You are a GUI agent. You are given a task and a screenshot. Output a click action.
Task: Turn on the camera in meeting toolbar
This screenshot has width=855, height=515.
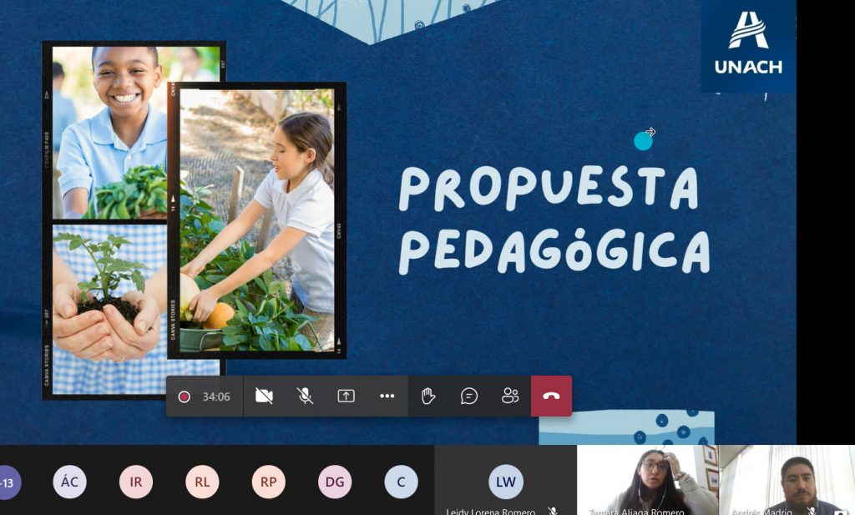click(264, 396)
